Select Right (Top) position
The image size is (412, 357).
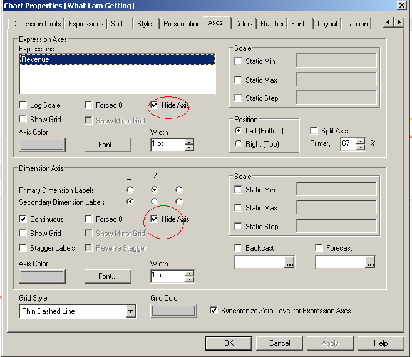[239, 143]
